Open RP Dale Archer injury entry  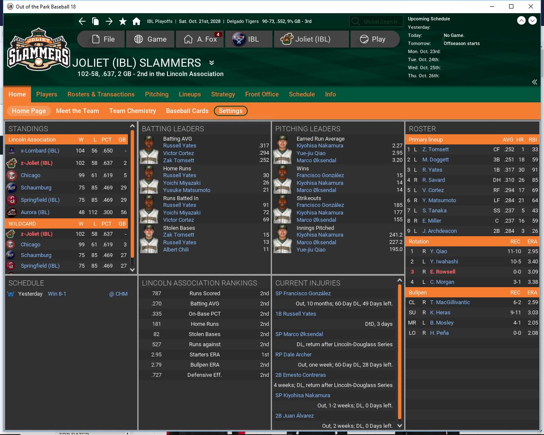[294, 355]
